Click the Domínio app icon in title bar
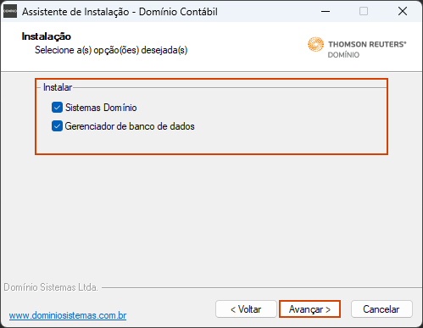423x328 pixels. click(x=10, y=11)
